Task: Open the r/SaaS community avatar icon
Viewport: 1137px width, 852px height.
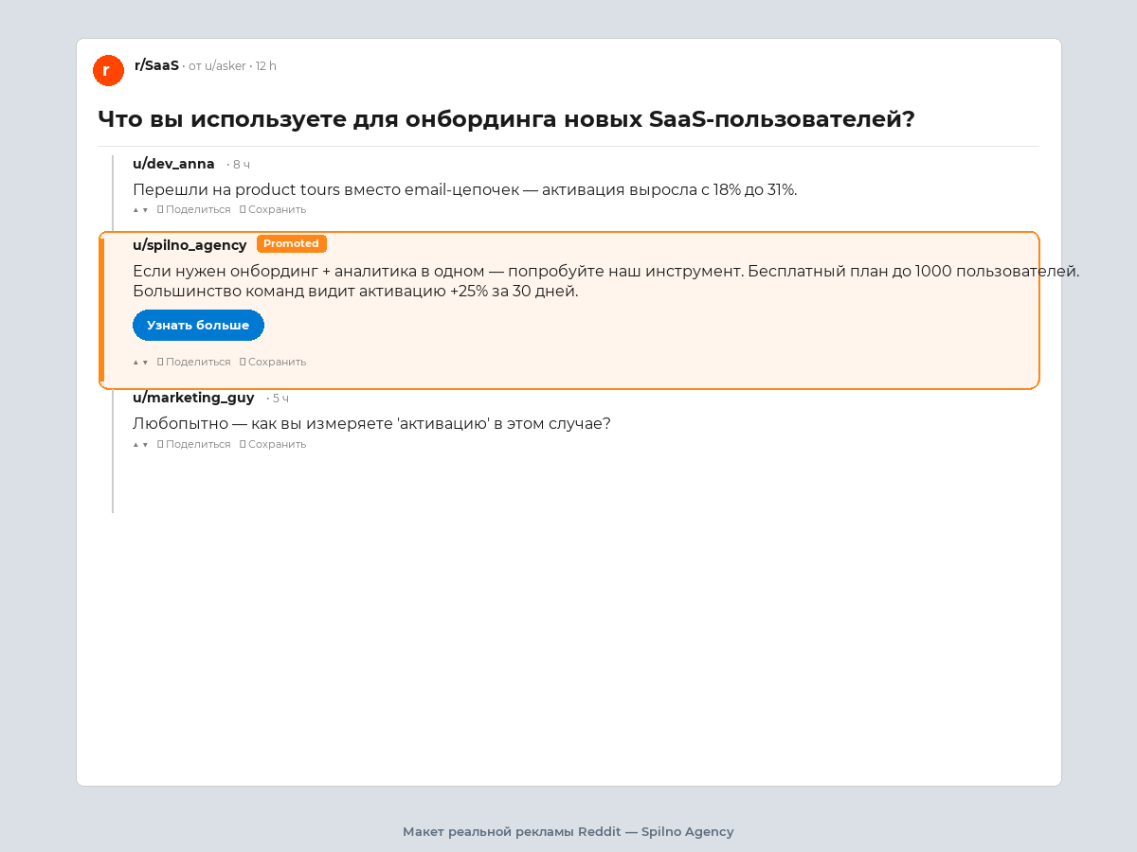Action: (x=108, y=70)
